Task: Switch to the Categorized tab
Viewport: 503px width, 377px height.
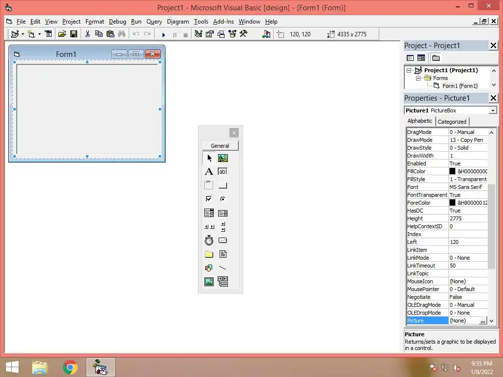Action: pyautogui.click(x=452, y=122)
